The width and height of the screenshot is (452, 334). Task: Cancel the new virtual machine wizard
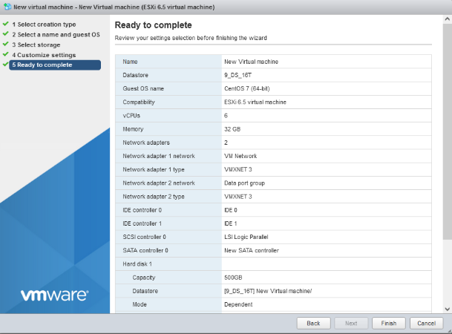pyautogui.click(x=426, y=324)
